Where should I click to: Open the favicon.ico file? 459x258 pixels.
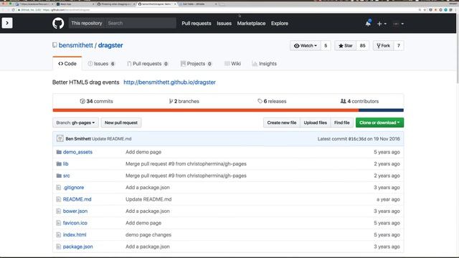pos(75,223)
